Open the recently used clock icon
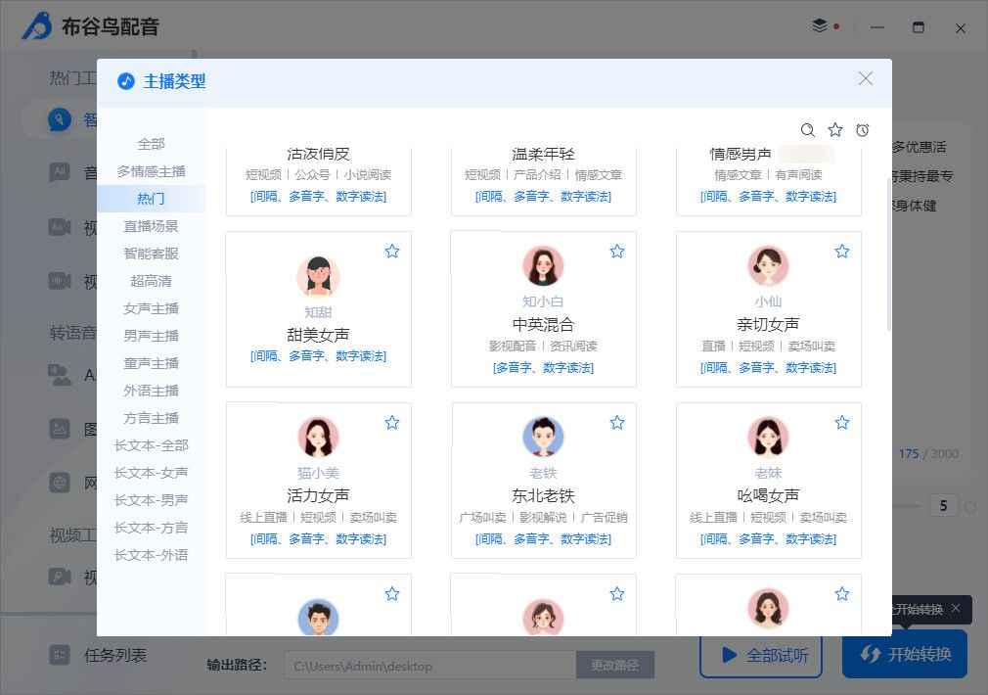Image resolution: width=988 pixels, height=695 pixels. [863, 130]
